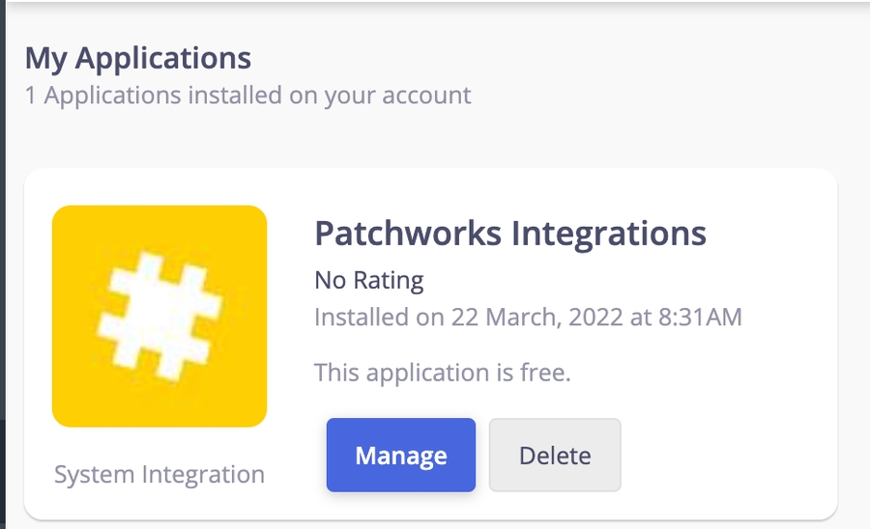Click the My Applications heading

[x=138, y=58]
